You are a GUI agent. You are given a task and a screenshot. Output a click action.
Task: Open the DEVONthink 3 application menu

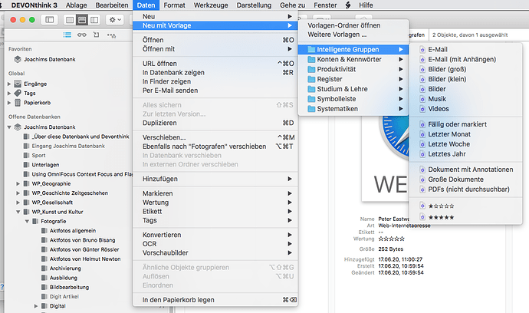pos(34,5)
